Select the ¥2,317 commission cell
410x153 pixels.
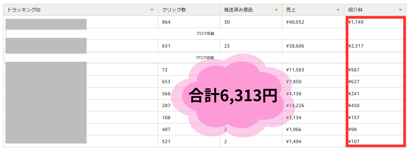click(x=356, y=46)
